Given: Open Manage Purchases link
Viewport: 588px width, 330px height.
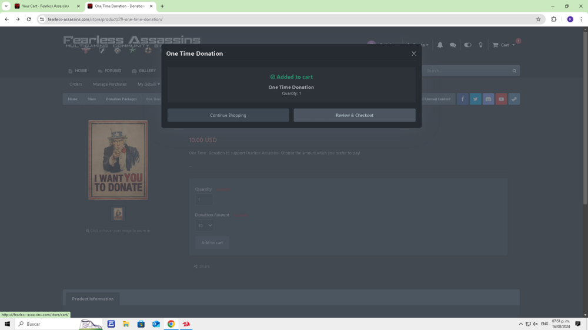Looking at the screenshot, I should point(110,85).
